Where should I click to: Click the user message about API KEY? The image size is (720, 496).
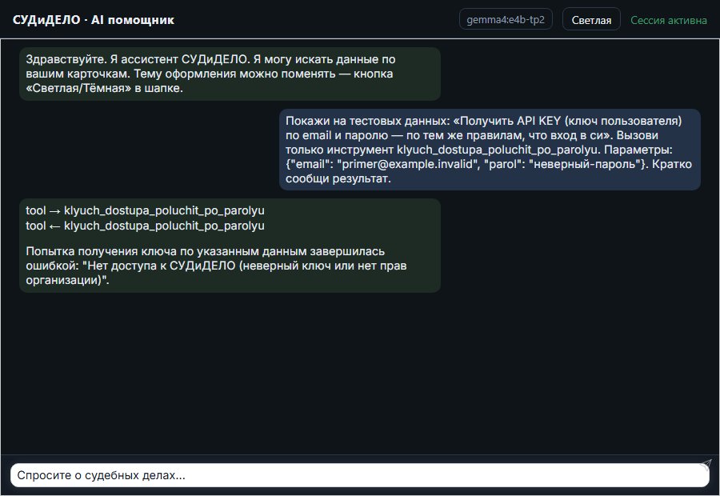490,150
